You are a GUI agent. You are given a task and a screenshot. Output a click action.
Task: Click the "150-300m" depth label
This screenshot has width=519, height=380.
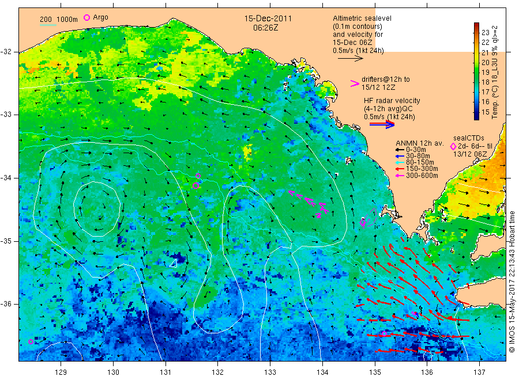(422, 169)
